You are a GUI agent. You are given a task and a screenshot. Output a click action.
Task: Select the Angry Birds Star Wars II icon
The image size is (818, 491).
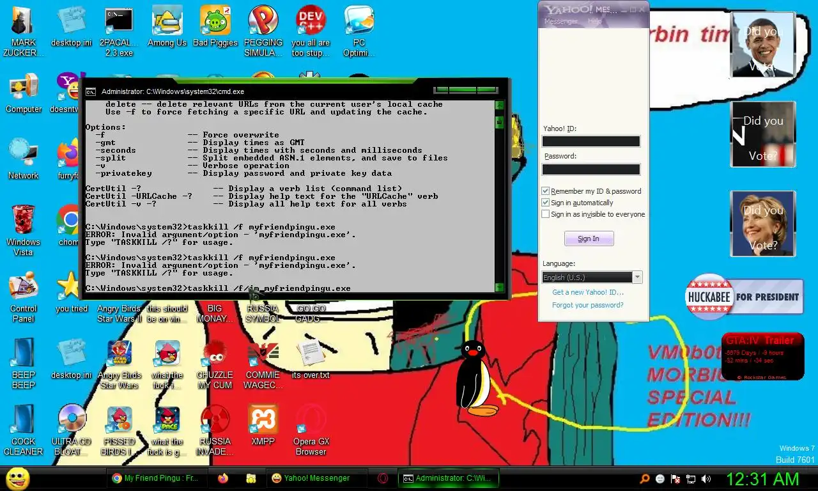pyautogui.click(x=119, y=313)
